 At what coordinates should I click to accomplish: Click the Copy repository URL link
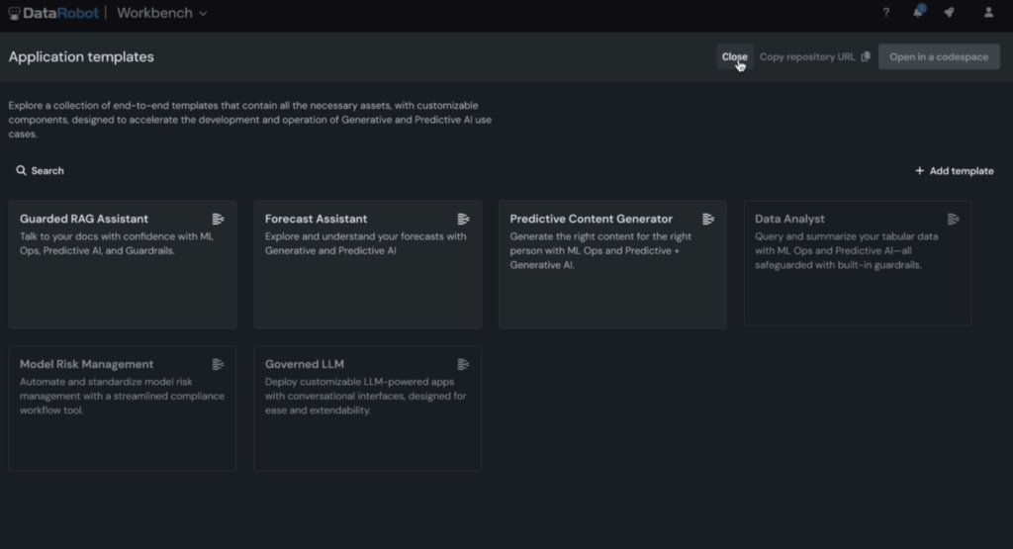pos(806,56)
